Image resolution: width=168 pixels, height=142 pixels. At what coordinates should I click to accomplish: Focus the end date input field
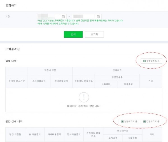click(x=83, y=16)
